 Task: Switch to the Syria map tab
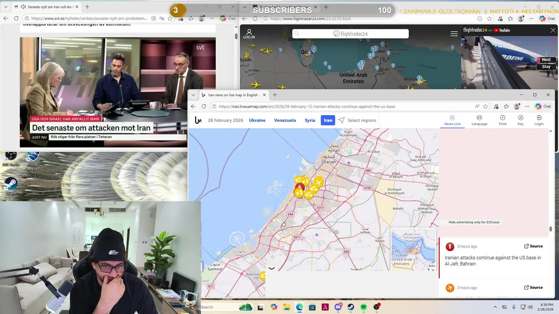coord(310,120)
